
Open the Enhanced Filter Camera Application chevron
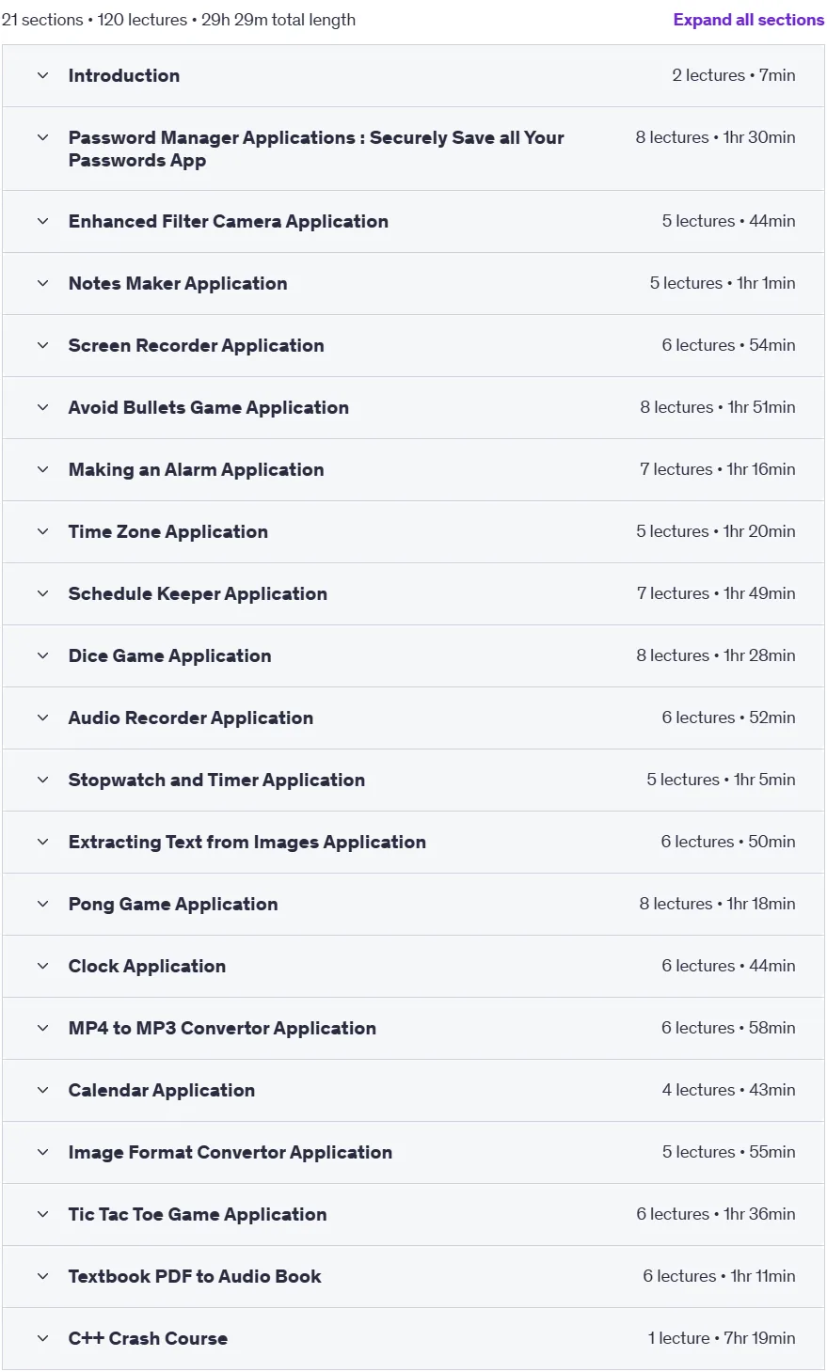pos(42,222)
